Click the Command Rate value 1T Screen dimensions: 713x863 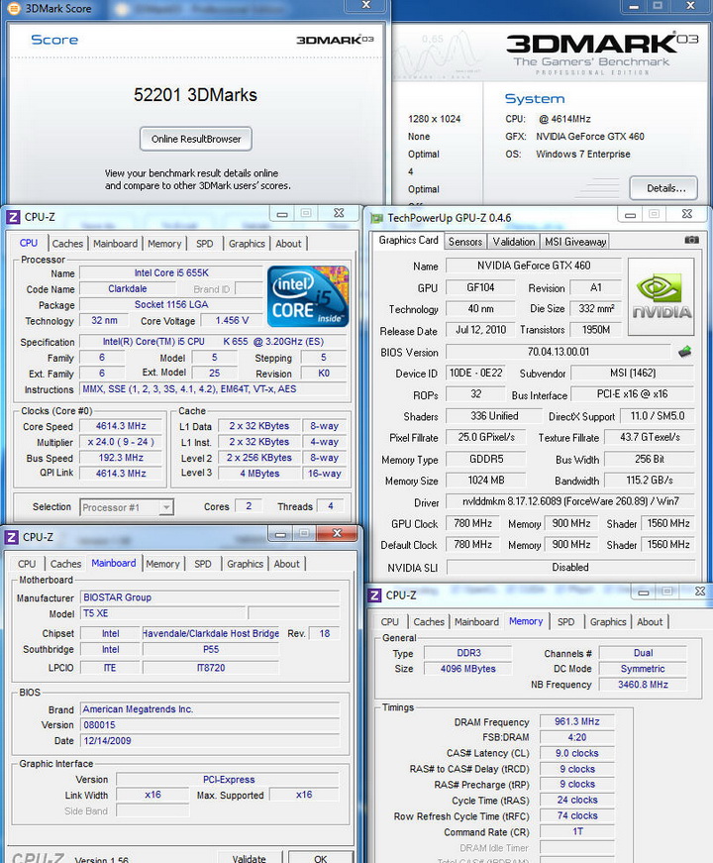[576, 831]
